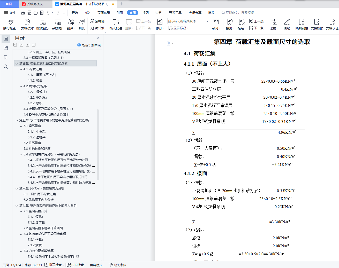The height and width of the screenshot is (268, 339).
Task: Accept change with 接受 button
Action: click(230, 25)
